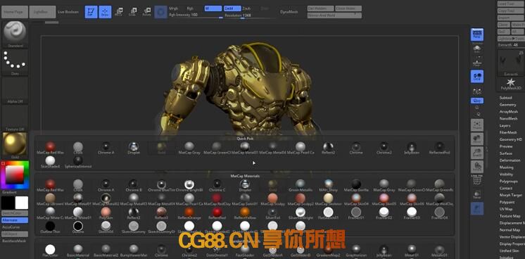Expand the Masking palette
The image size is (525, 259).
pos(506,168)
